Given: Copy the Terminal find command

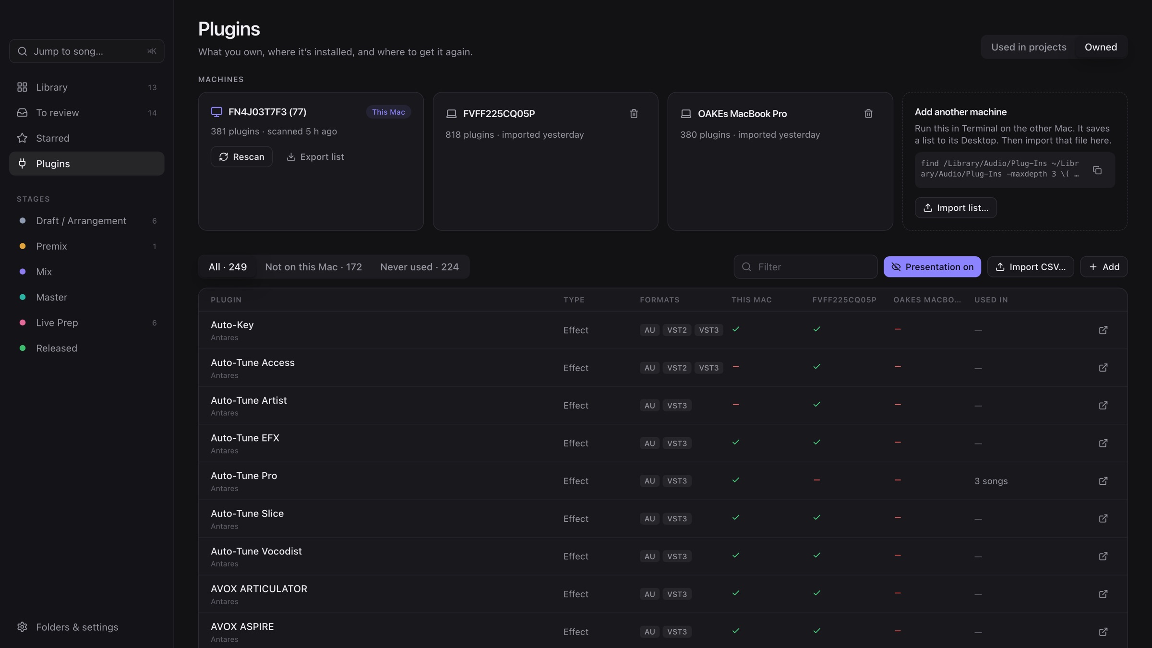Looking at the screenshot, I should click(x=1097, y=170).
